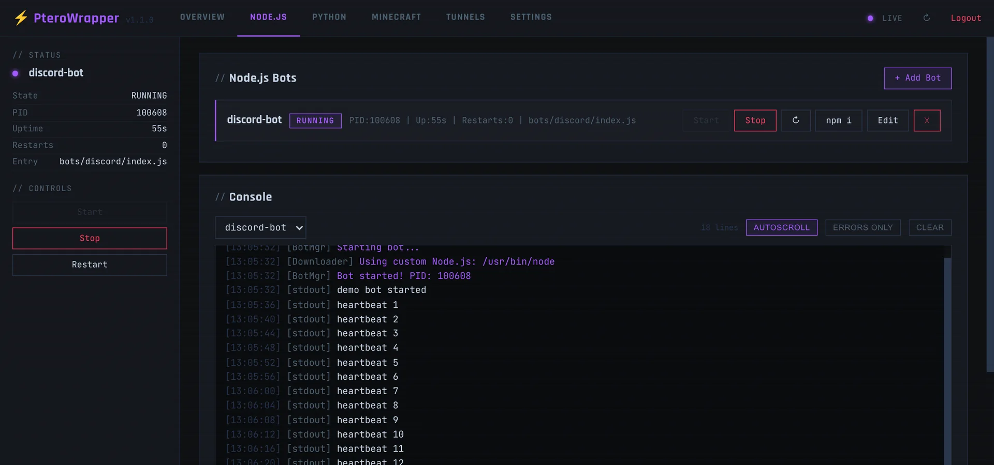Click the sidebar Restart button
994x465 pixels.
pyautogui.click(x=90, y=265)
